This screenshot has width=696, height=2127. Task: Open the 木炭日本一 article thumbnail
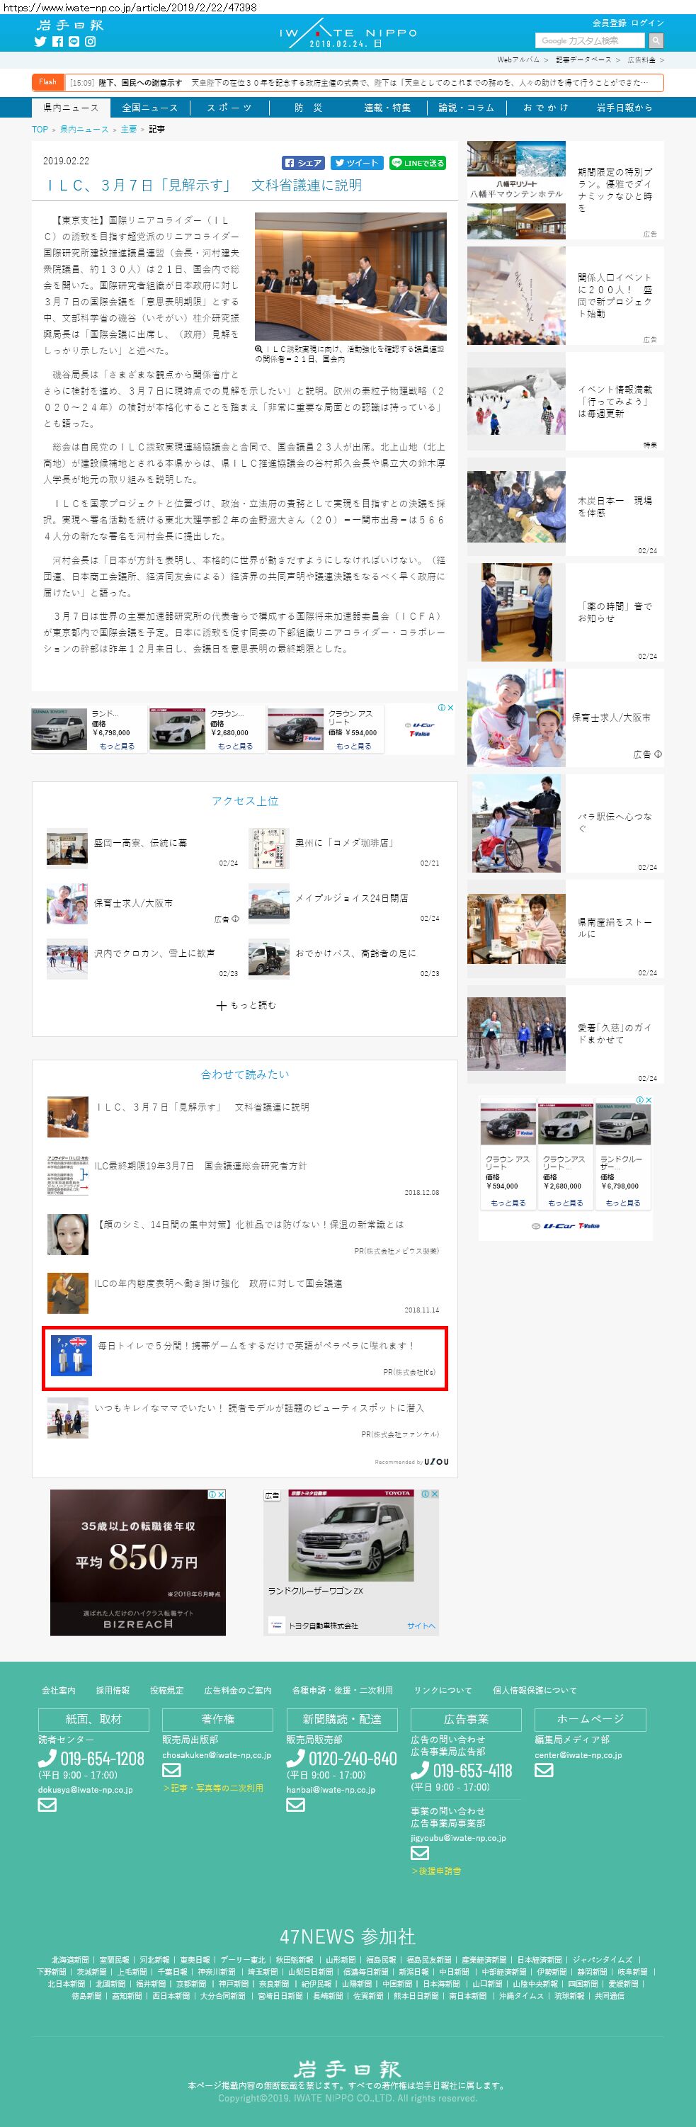[x=516, y=507]
